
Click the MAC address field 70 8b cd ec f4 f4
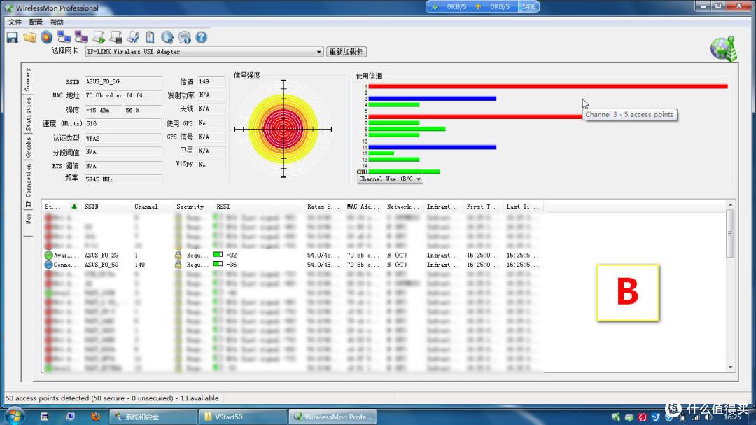pyautogui.click(x=123, y=95)
